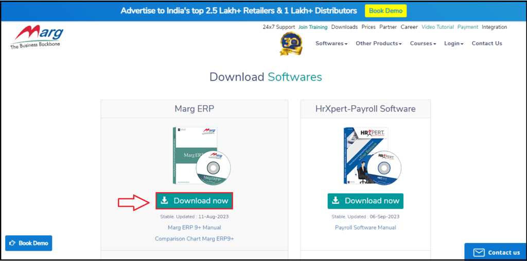Click the Download Softwares page heading
527x261 pixels.
(x=266, y=77)
